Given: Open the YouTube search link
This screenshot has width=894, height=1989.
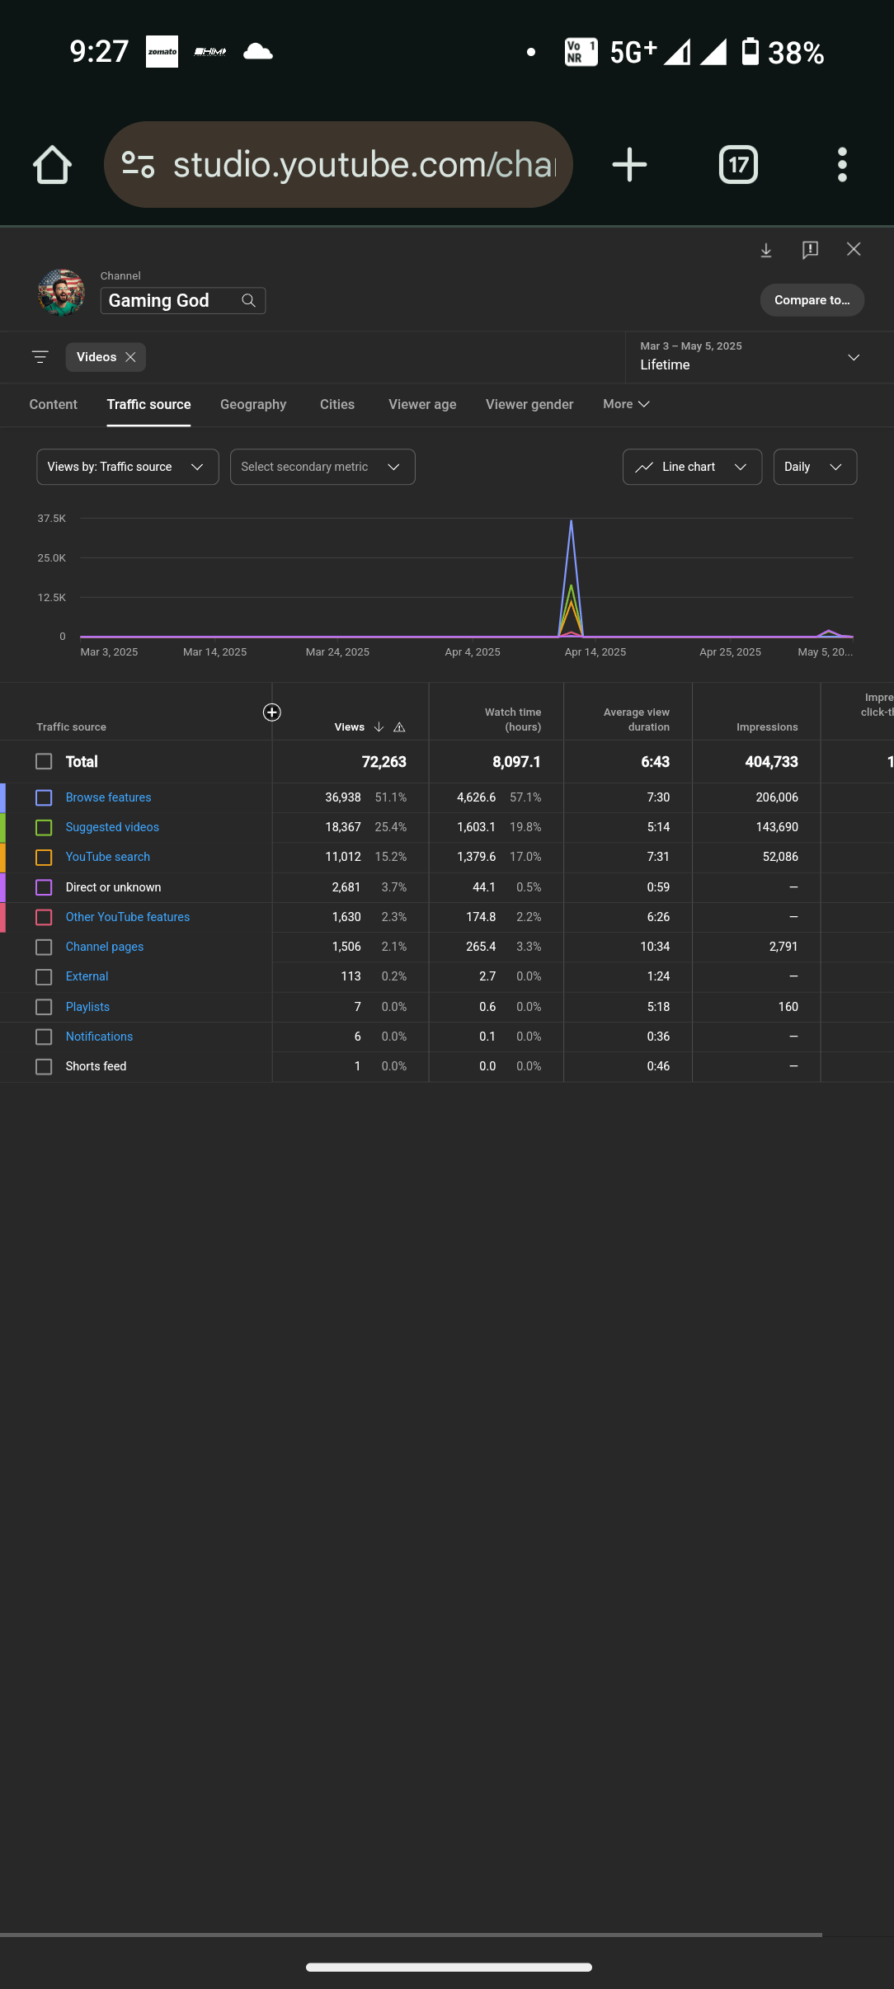Looking at the screenshot, I should coord(108,857).
